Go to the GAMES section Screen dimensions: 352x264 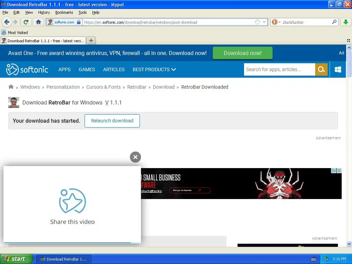[x=87, y=69]
